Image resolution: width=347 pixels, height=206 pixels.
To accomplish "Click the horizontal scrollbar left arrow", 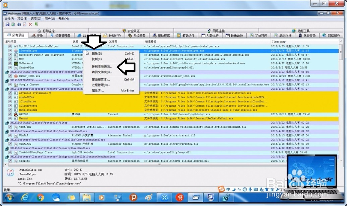I will pyautogui.click(x=6, y=164).
